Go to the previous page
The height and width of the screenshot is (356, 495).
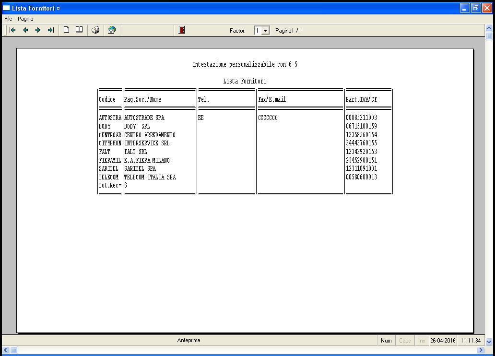point(25,30)
